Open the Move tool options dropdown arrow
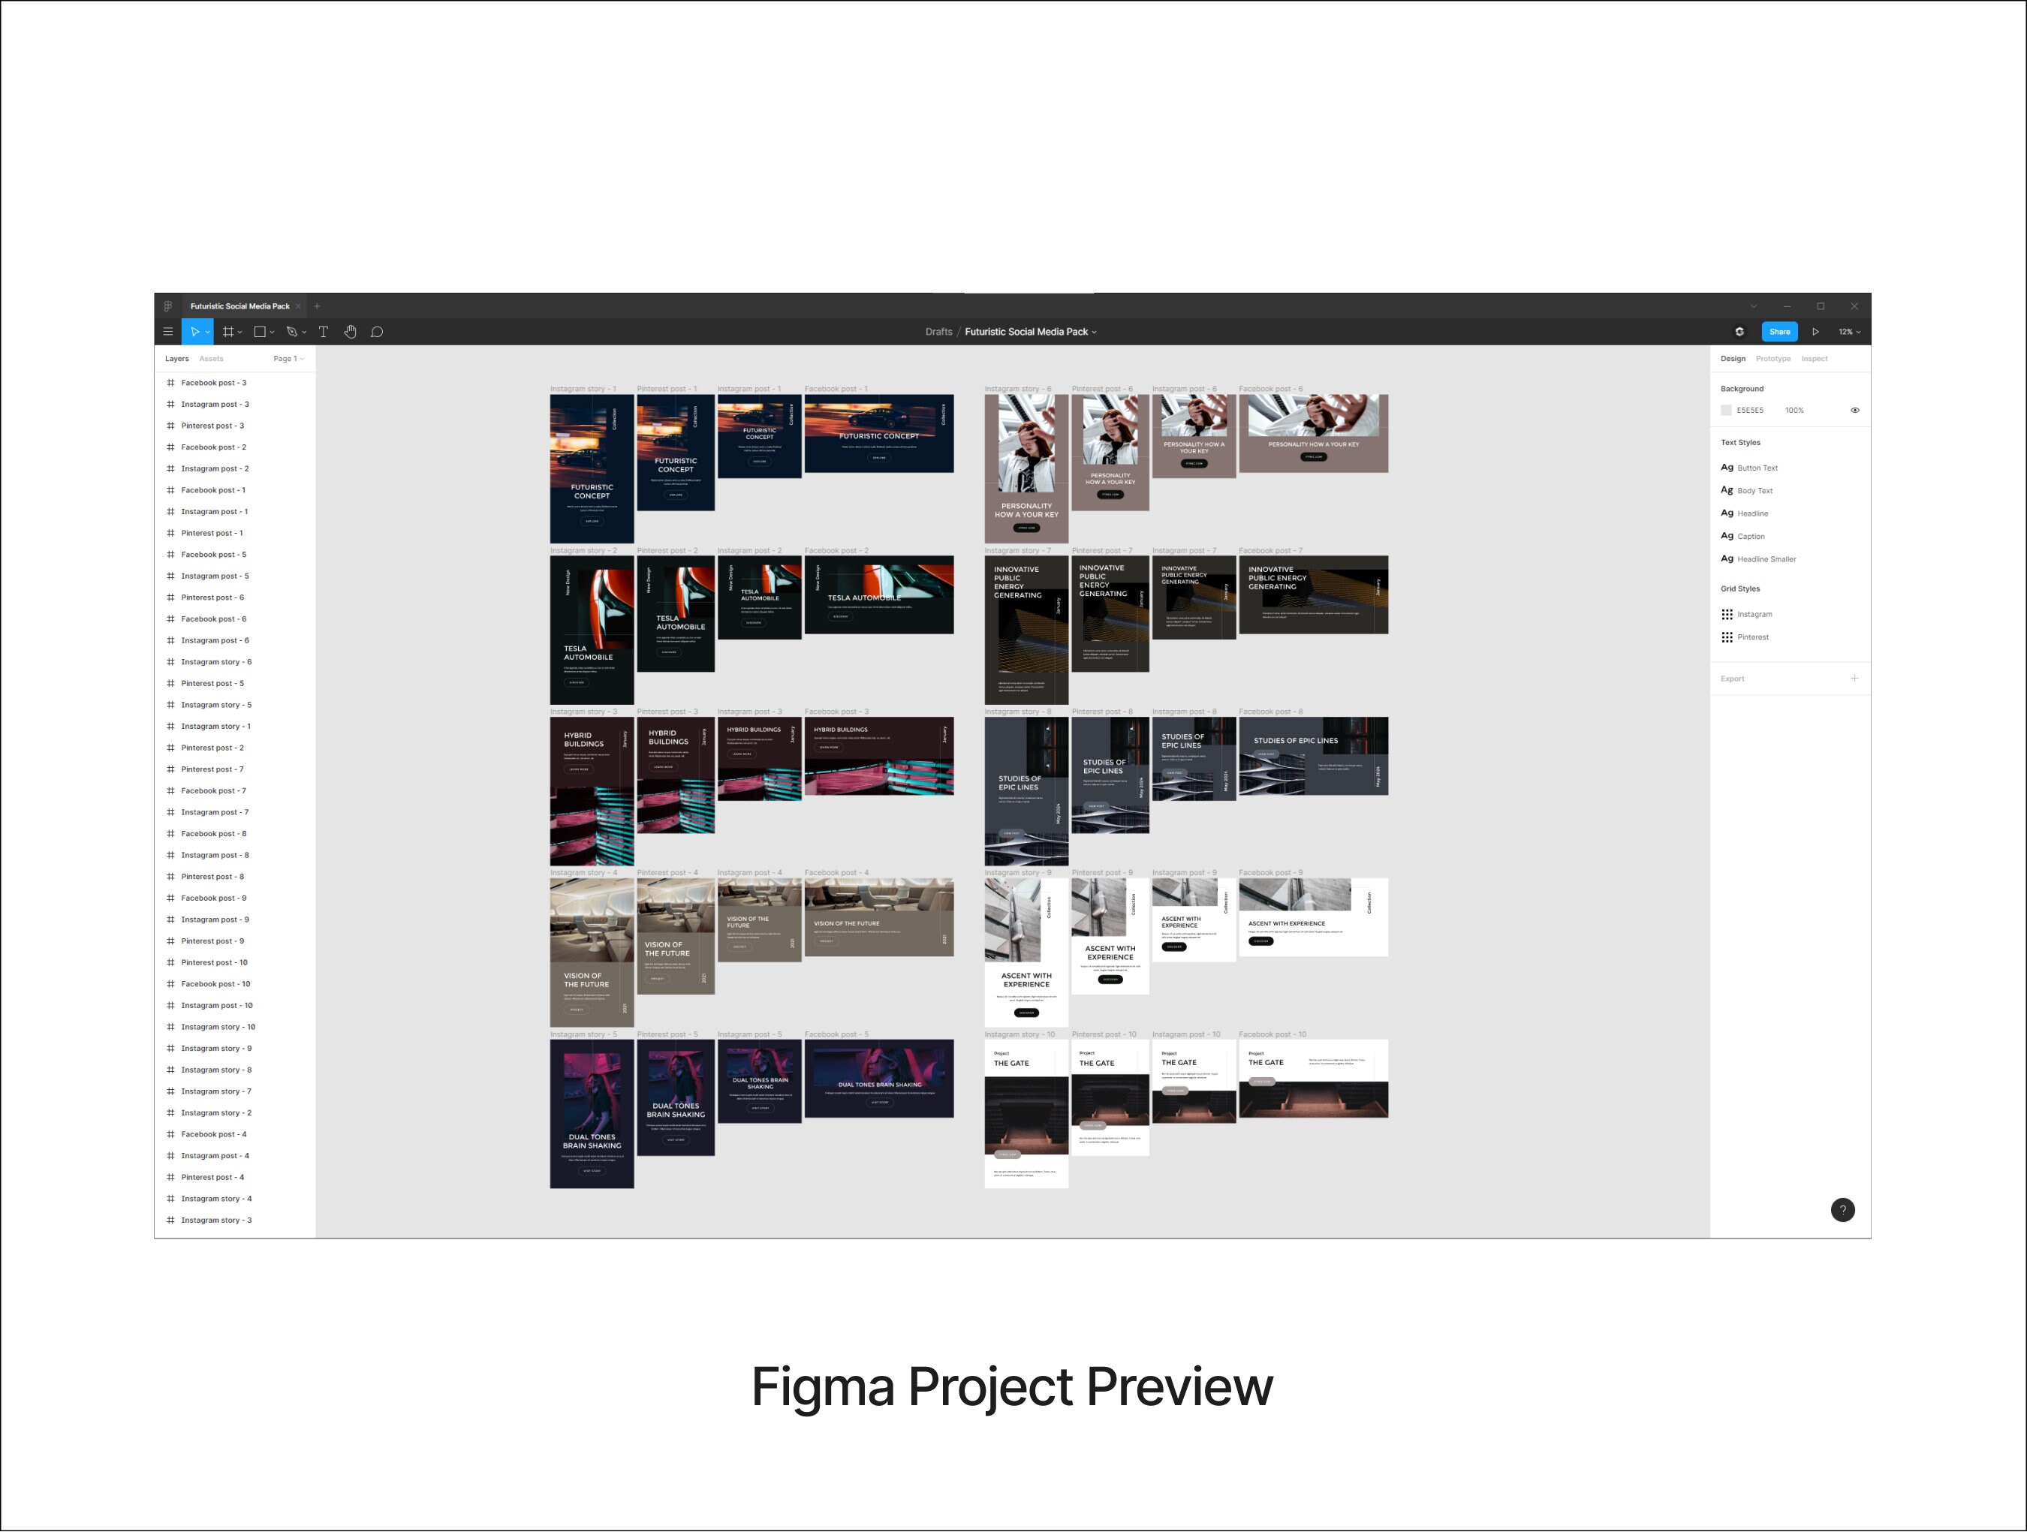2027x1532 pixels. click(208, 333)
